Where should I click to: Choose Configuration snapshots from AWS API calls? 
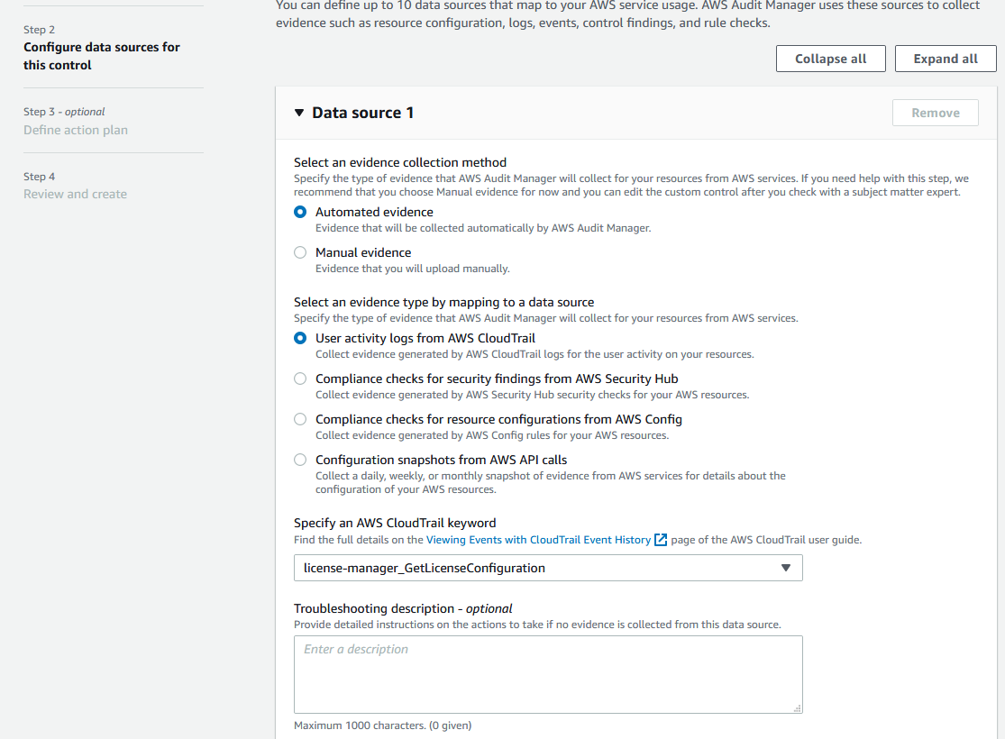[x=300, y=460]
